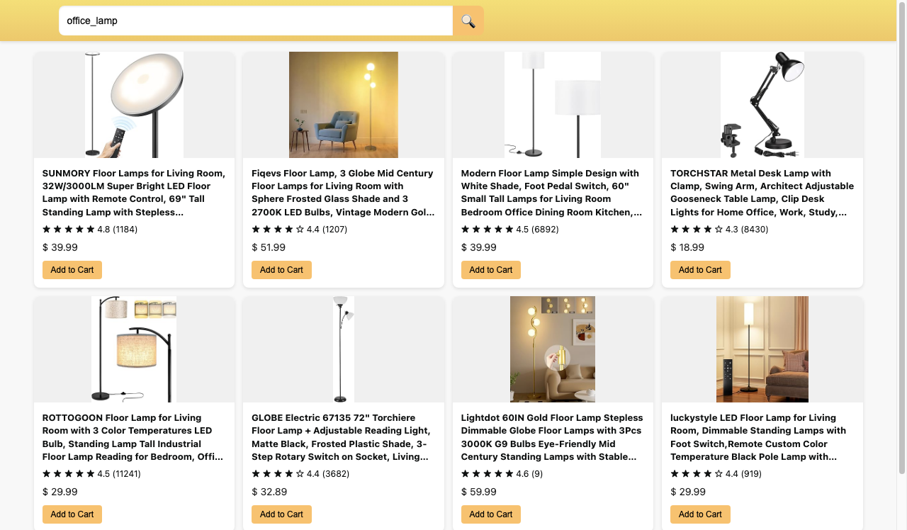Image resolution: width=907 pixels, height=530 pixels.
Task: Add Lightdot Gold Floor Lamp to cart
Action: (490, 514)
